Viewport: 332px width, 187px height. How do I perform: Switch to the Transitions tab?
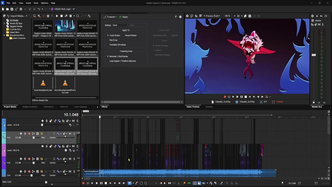tap(49, 107)
